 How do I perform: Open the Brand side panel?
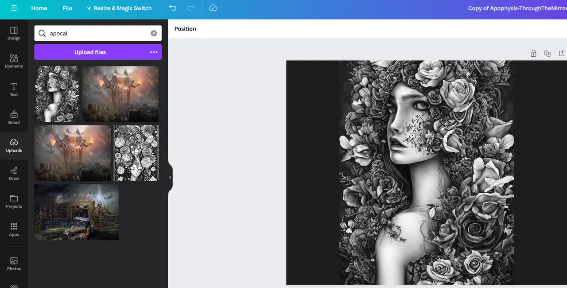[14, 117]
